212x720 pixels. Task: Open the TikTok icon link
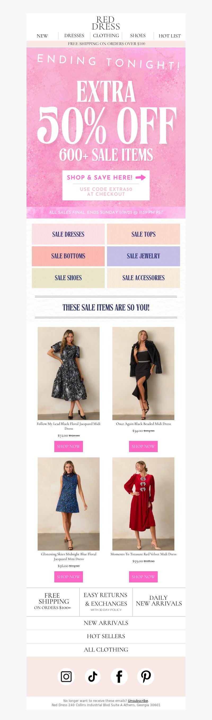point(93,677)
